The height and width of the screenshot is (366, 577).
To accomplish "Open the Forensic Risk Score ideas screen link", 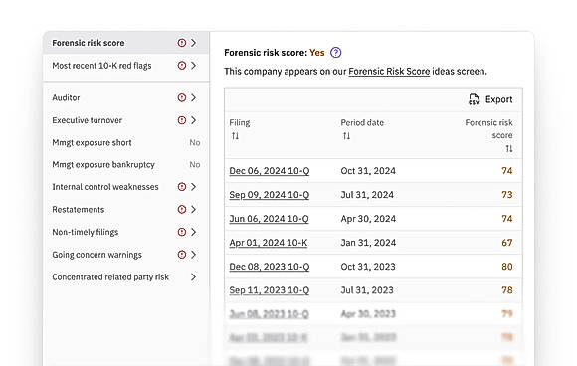I will tap(389, 71).
